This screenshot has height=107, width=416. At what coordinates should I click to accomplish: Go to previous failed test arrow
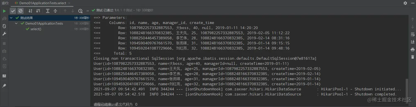(65, 11)
